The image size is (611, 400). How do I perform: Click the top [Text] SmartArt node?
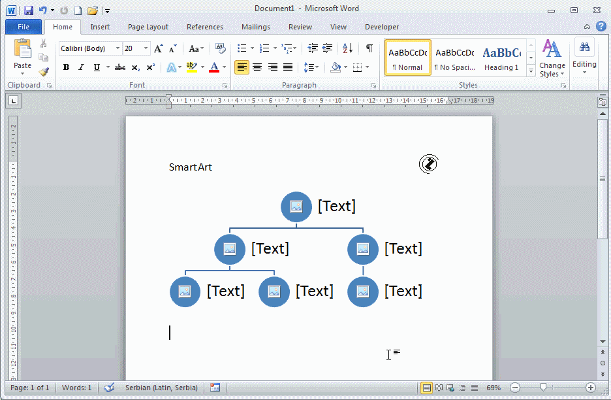[336, 206]
